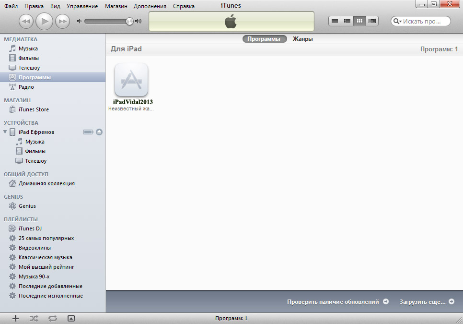Select Фильмы in the library

53,58
